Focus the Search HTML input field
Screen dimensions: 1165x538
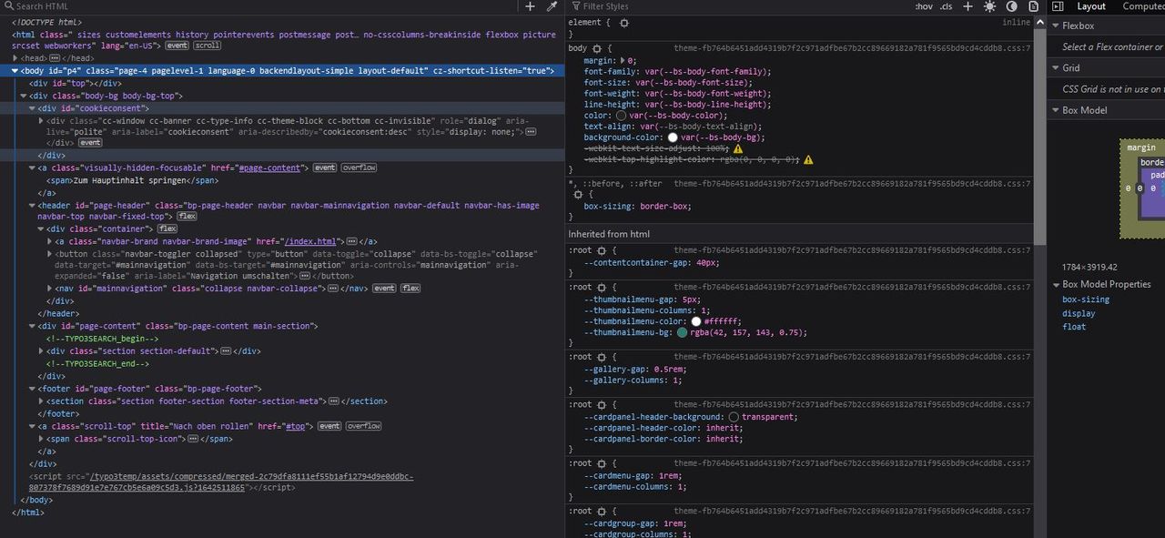click(x=259, y=6)
